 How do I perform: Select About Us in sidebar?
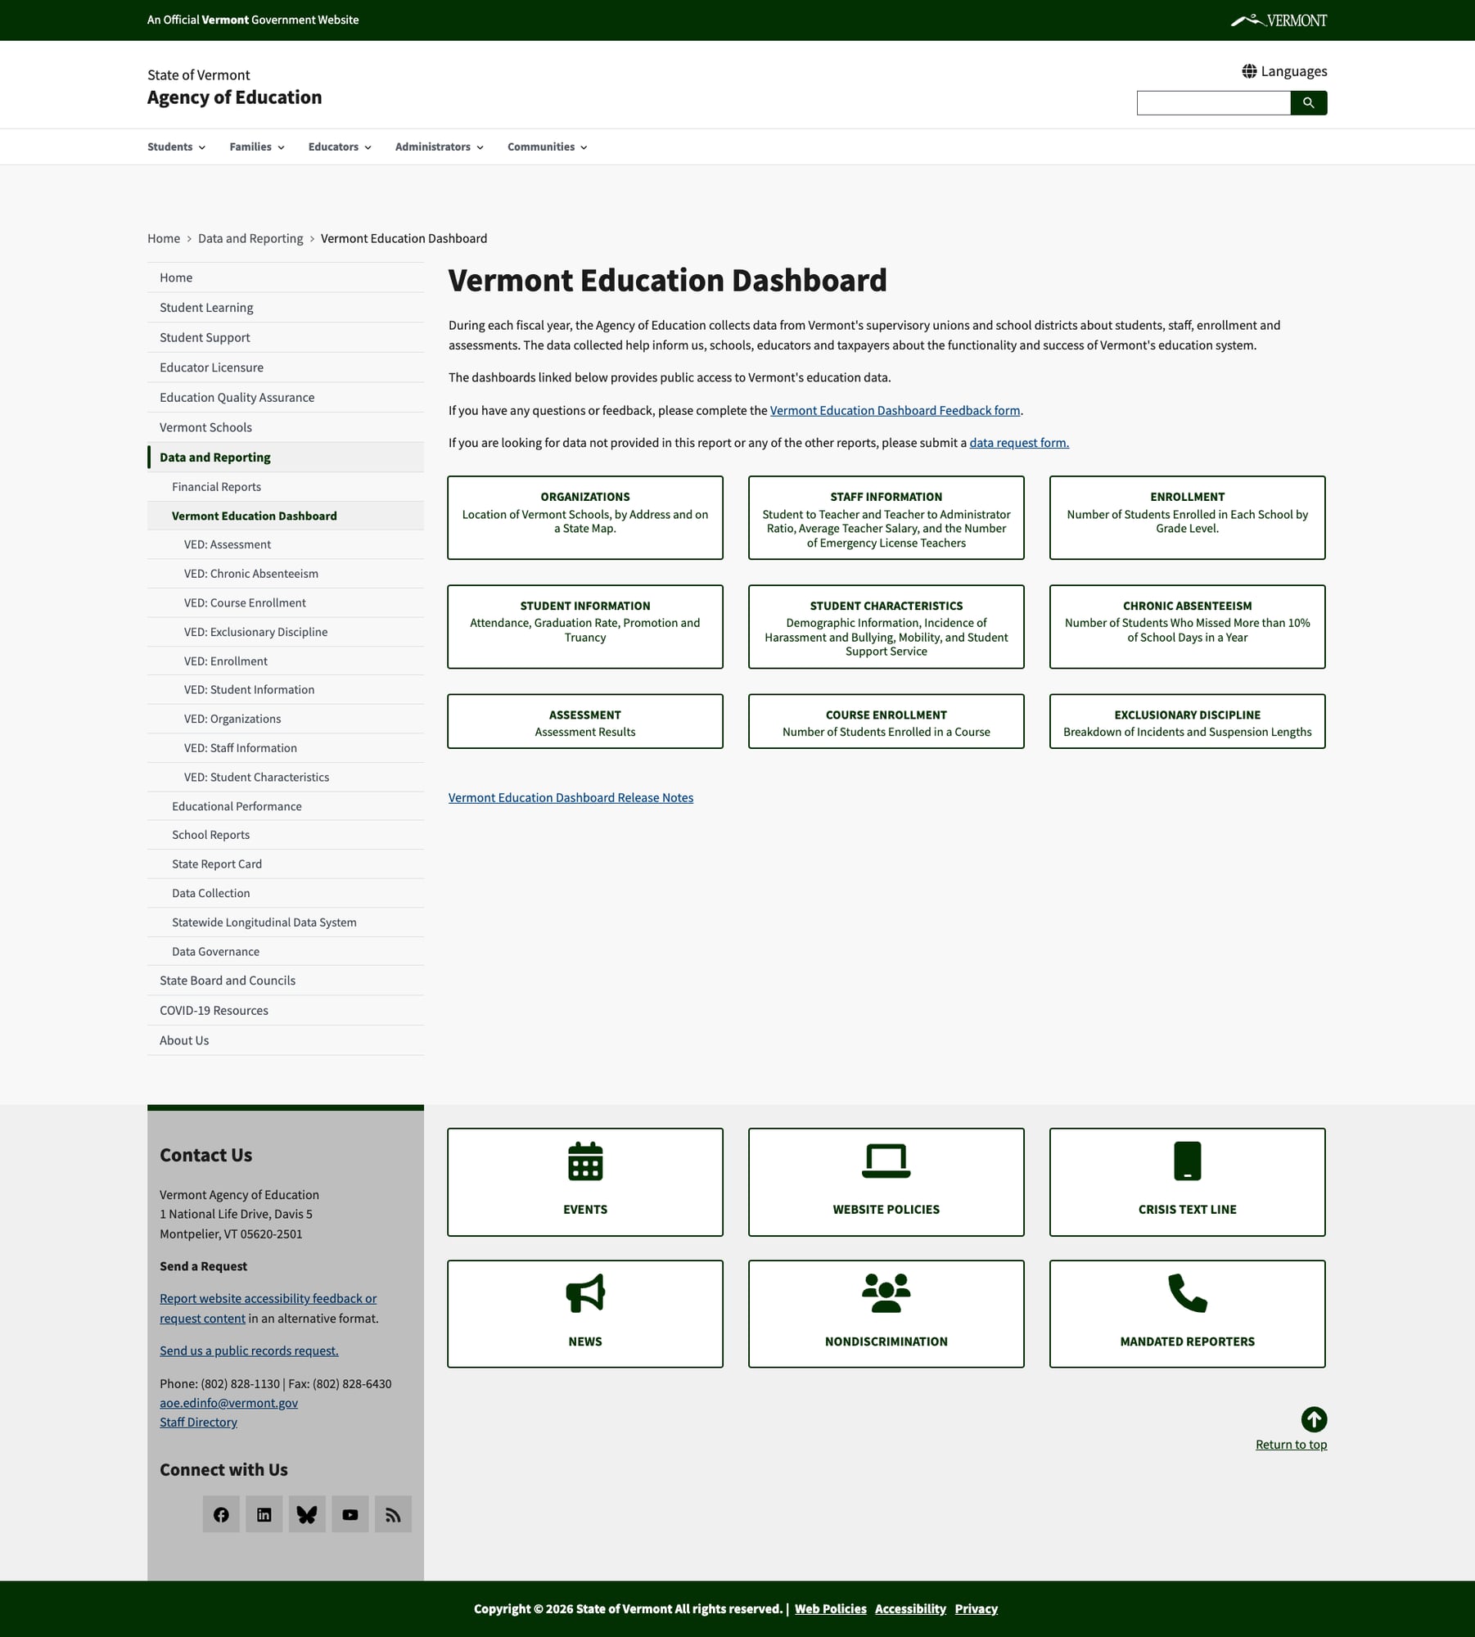(286, 1040)
